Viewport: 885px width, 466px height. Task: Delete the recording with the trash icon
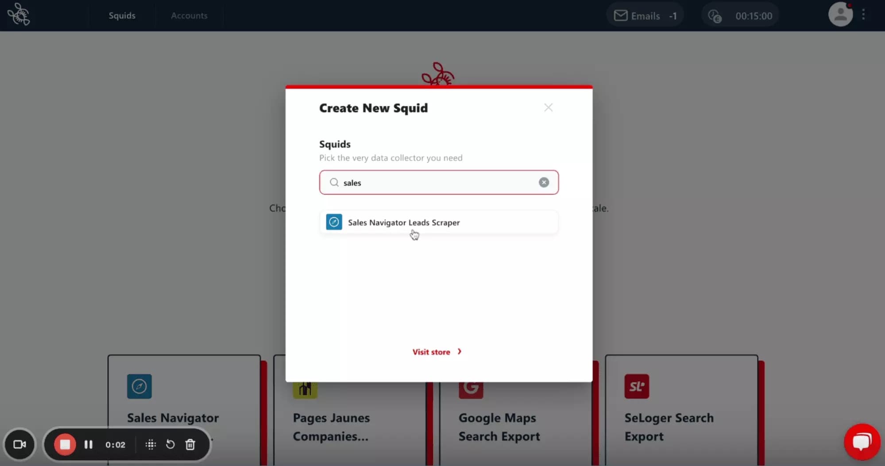tap(190, 444)
